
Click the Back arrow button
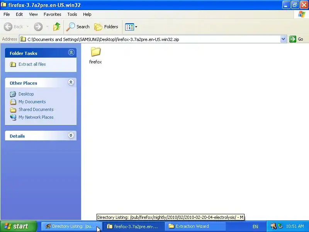pos(8,27)
